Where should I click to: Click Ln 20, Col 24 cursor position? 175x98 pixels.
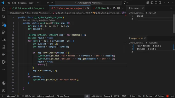(96, 96)
